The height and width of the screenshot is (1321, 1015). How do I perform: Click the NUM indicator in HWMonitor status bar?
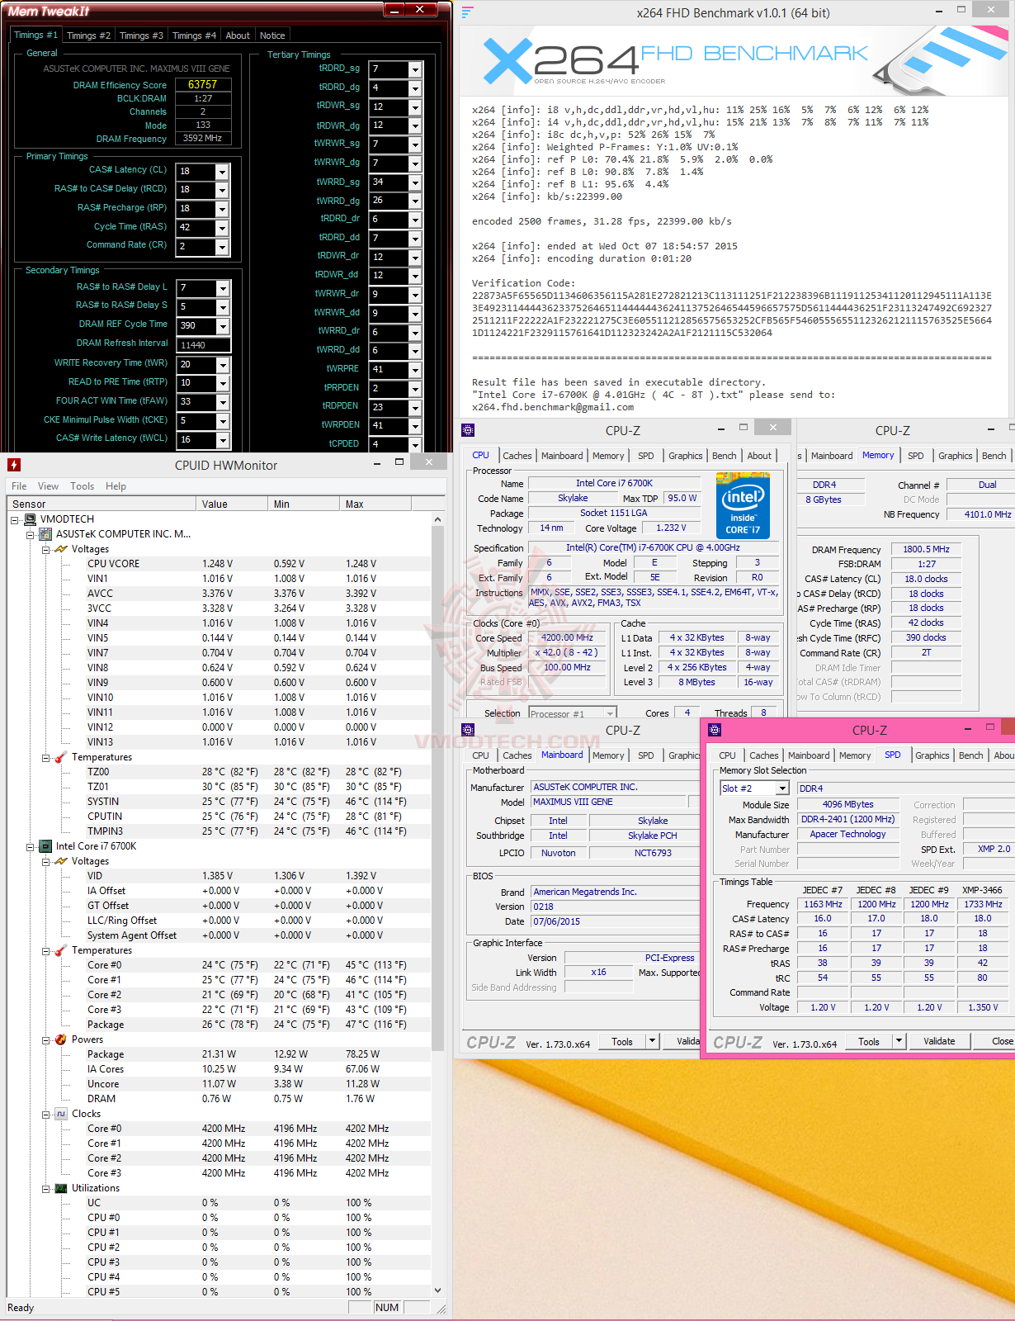tap(386, 1308)
